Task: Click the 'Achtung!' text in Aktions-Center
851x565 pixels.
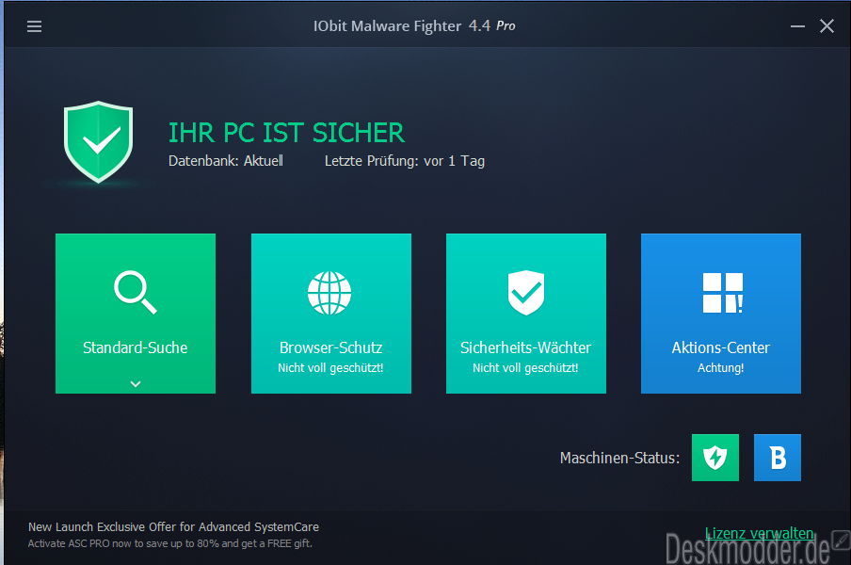Action: pos(721,368)
